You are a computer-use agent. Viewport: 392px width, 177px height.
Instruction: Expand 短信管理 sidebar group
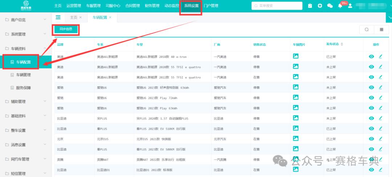26,173
